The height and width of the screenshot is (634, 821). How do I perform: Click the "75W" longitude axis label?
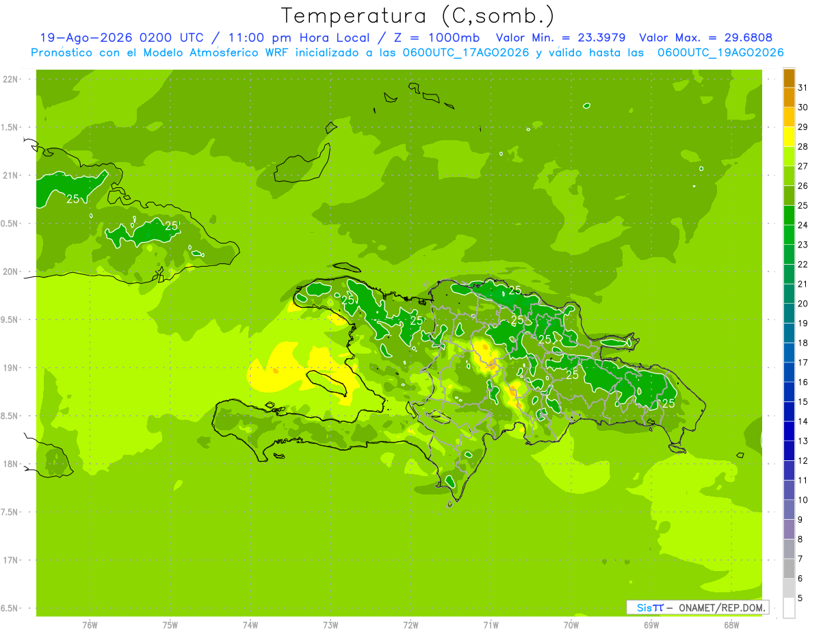[170, 625]
